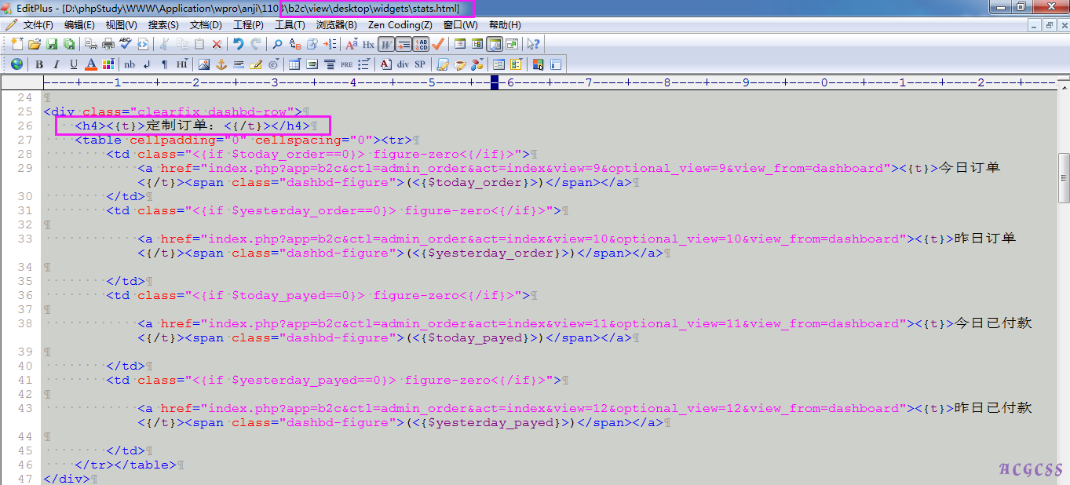Viewport: 1070px width, 485px height.
Task: Insert image using the picture icon
Action: 204,64
